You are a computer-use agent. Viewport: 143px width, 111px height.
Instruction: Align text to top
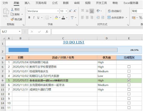(x=83, y=11)
